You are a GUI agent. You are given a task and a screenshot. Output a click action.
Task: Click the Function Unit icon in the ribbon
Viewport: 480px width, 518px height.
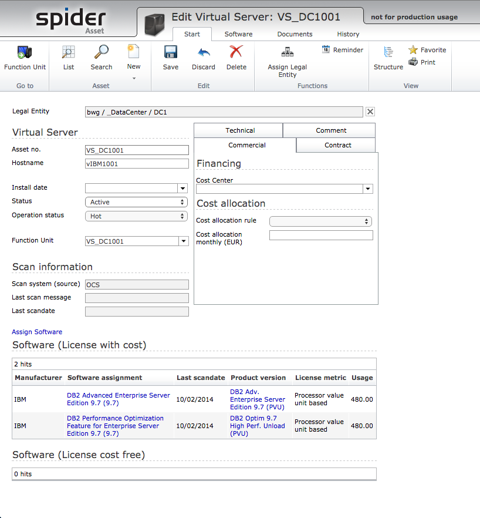click(25, 53)
